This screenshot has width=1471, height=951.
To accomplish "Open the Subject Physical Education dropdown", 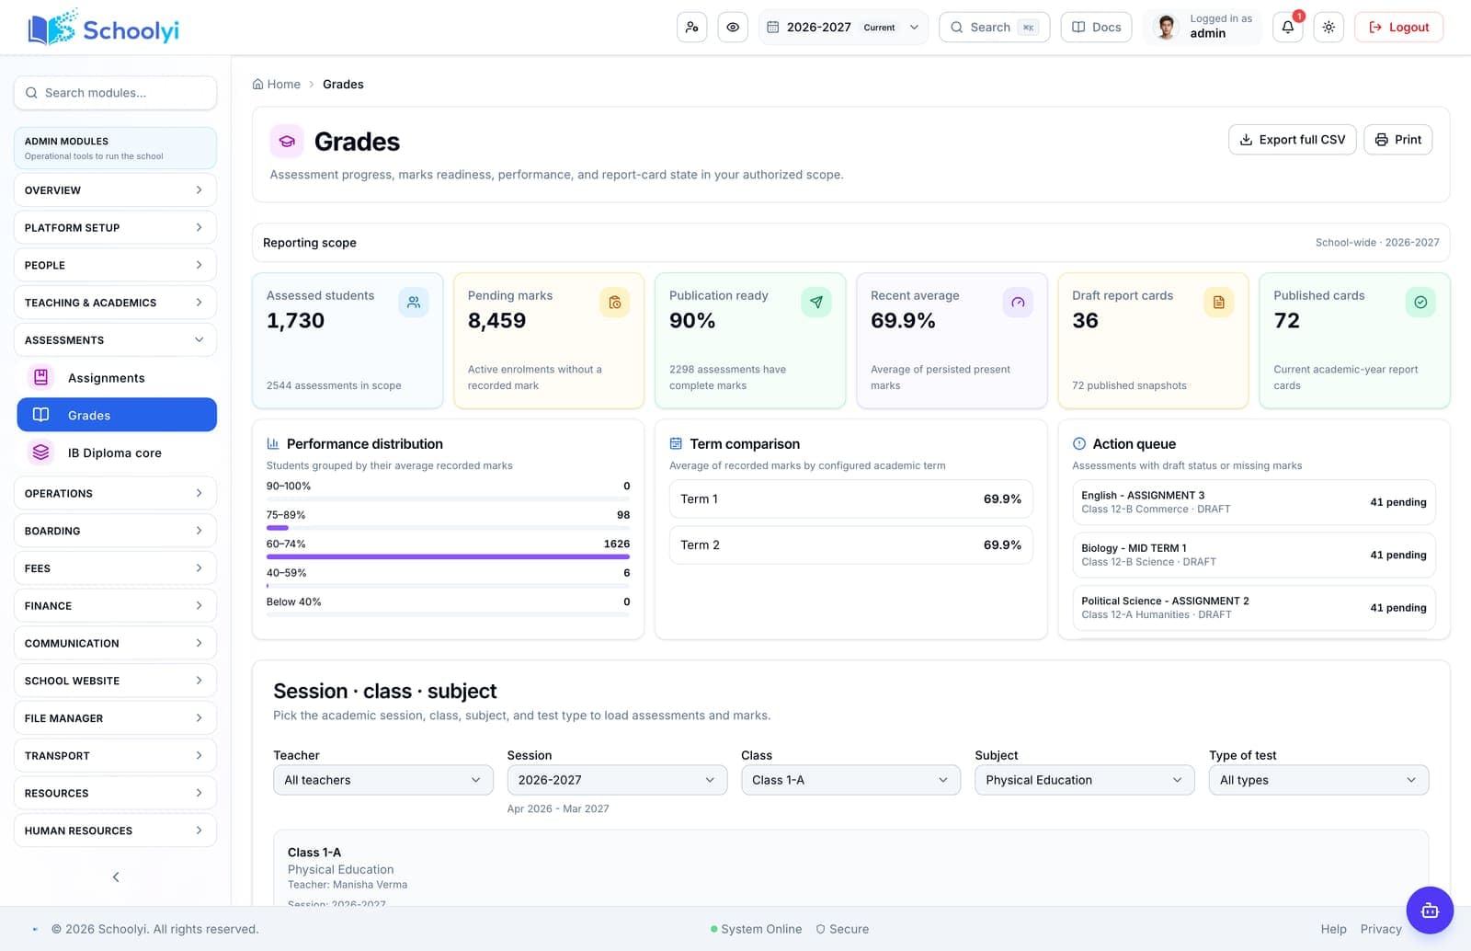I will [1085, 780].
